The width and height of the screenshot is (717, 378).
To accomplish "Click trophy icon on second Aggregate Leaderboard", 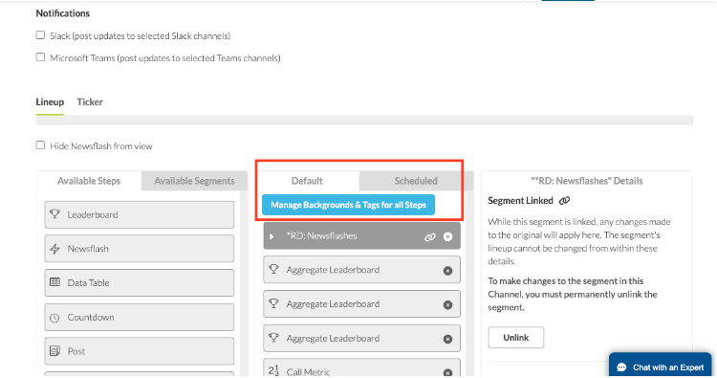I will point(273,303).
